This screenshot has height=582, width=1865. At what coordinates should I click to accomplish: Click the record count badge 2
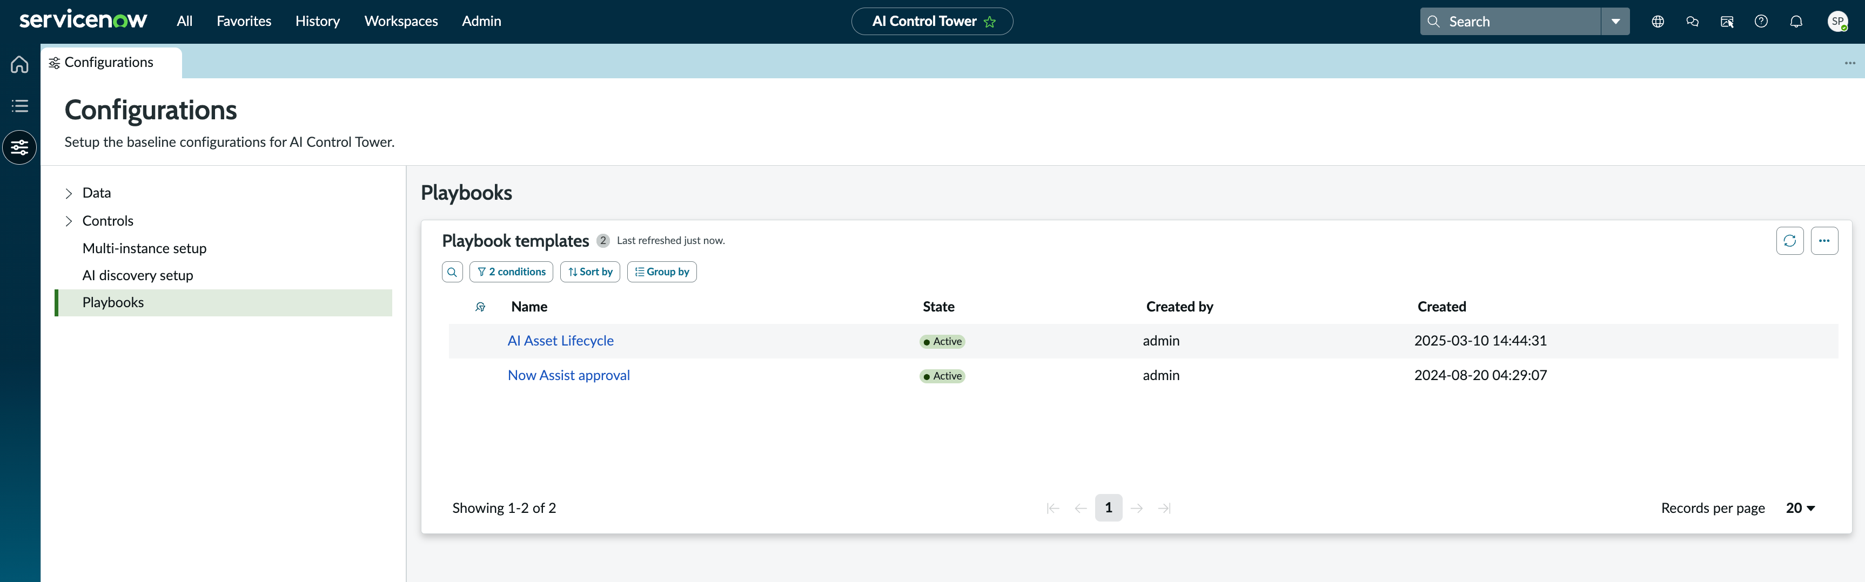tap(602, 241)
